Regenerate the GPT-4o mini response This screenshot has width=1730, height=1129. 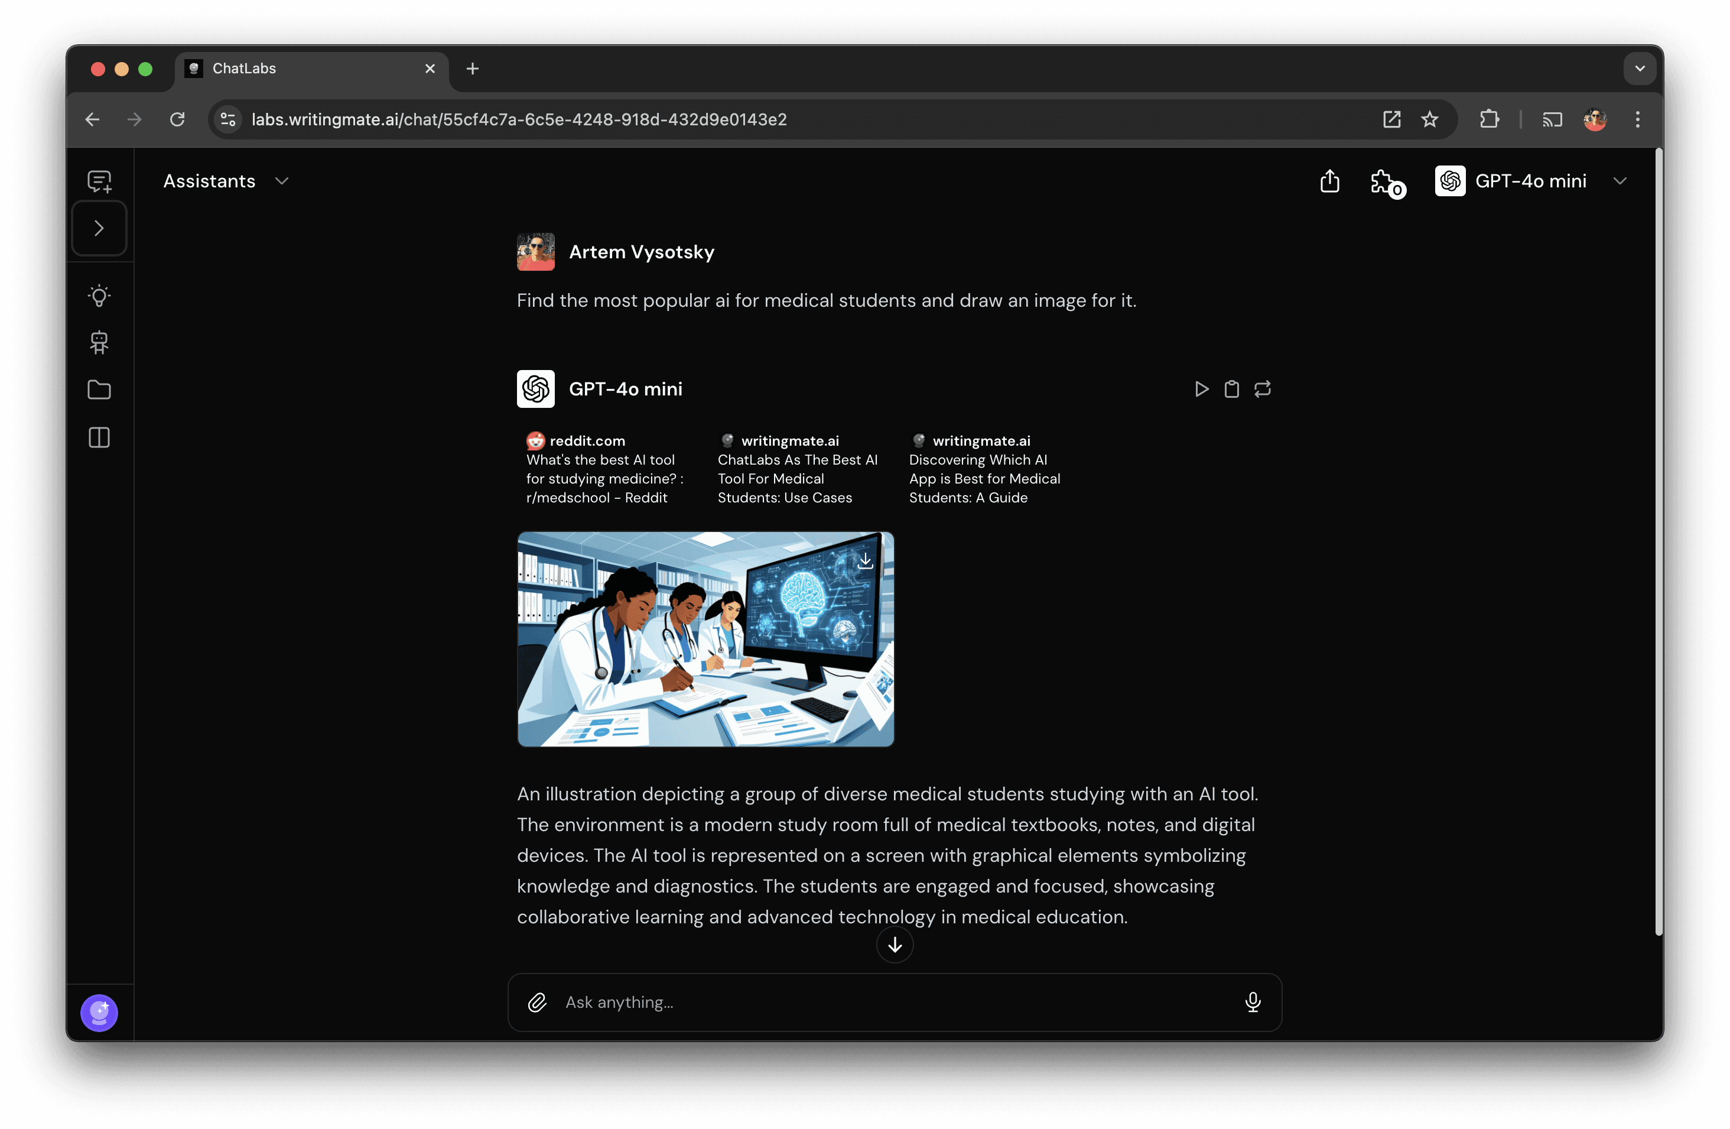point(1263,389)
